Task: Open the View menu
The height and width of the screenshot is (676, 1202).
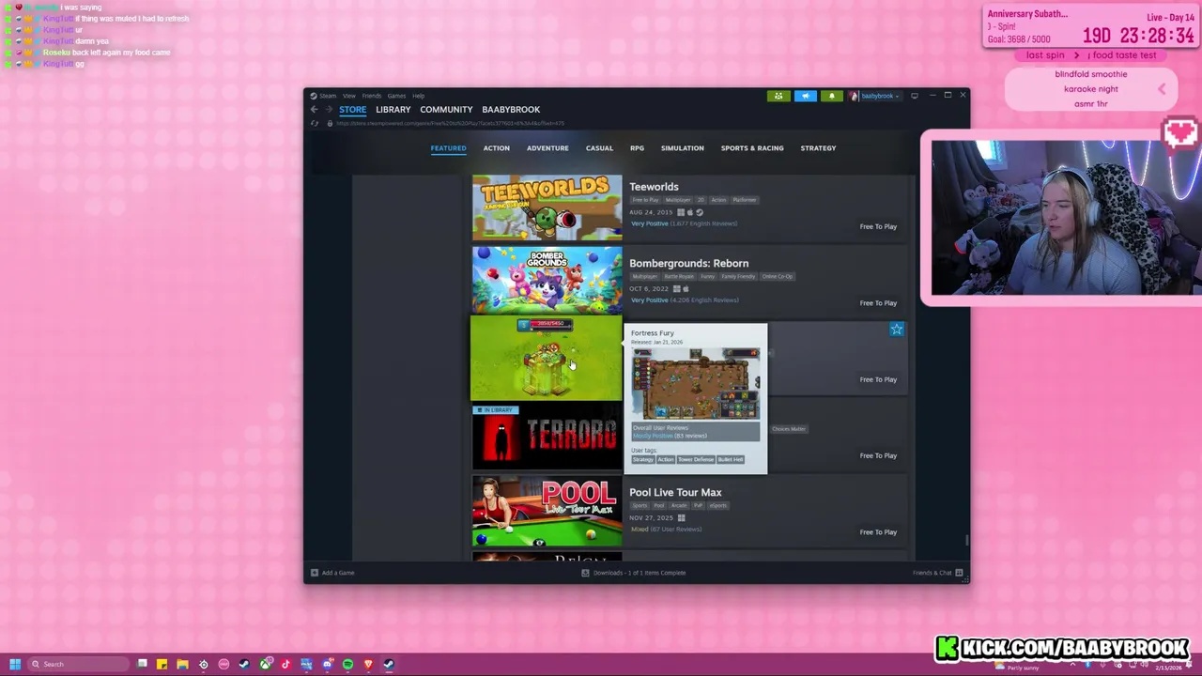Action: tap(348, 96)
